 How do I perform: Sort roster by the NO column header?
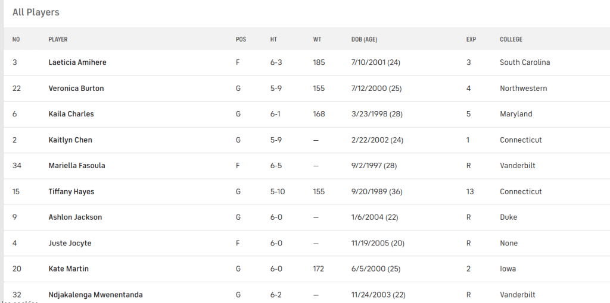pyautogui.click(x=16, y=40)
